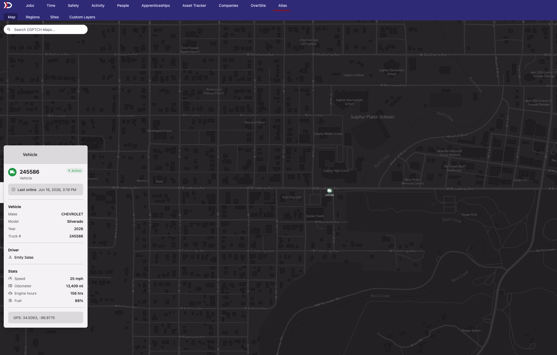Click Sulphur Public Schools map label
The image size is (557, 355).
(372, 117)
